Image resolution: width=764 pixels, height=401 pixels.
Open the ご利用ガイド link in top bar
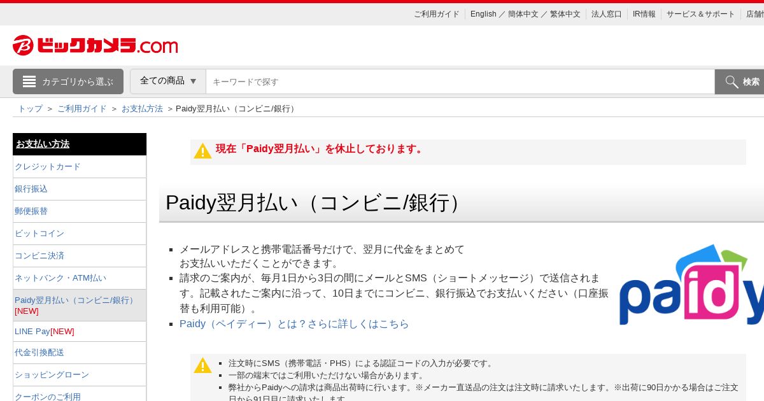pos(436,14)
